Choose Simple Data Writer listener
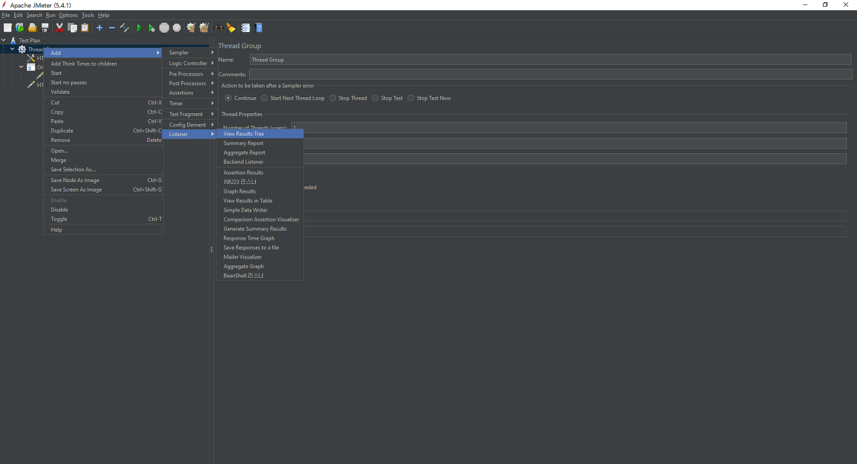The width and height of the screenshot is (857, 464). click(x=260, y=210)
